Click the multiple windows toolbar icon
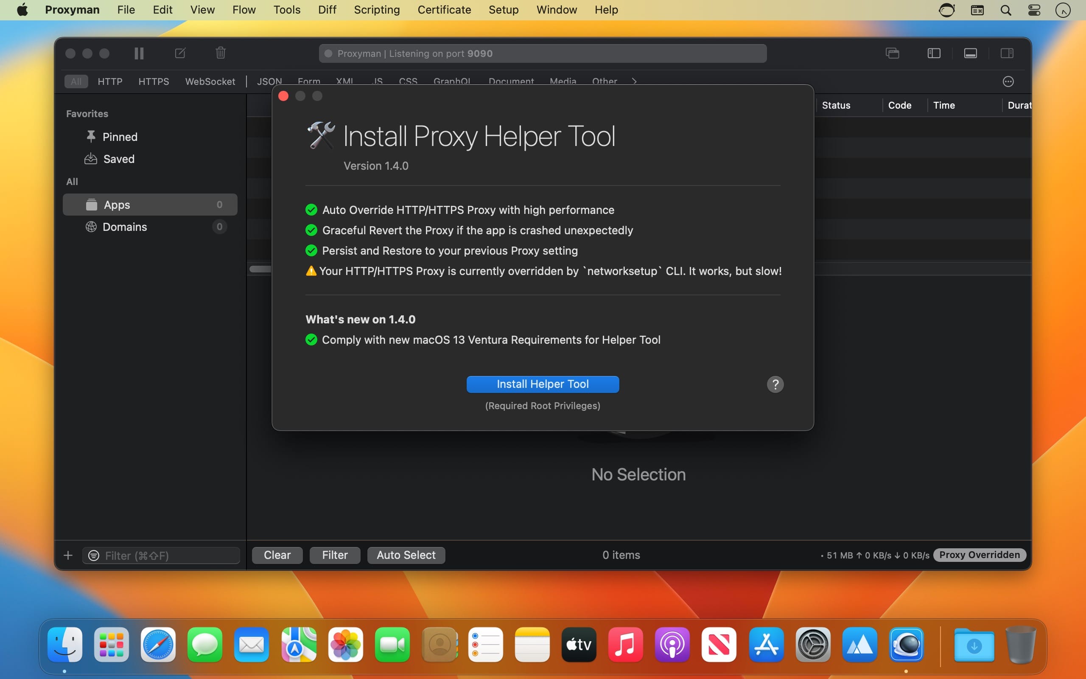1086x679 pixels. coord(893,53)
